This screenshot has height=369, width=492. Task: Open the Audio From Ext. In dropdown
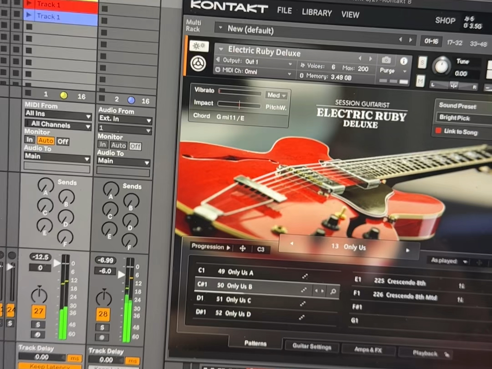click(x=125, y=119)
